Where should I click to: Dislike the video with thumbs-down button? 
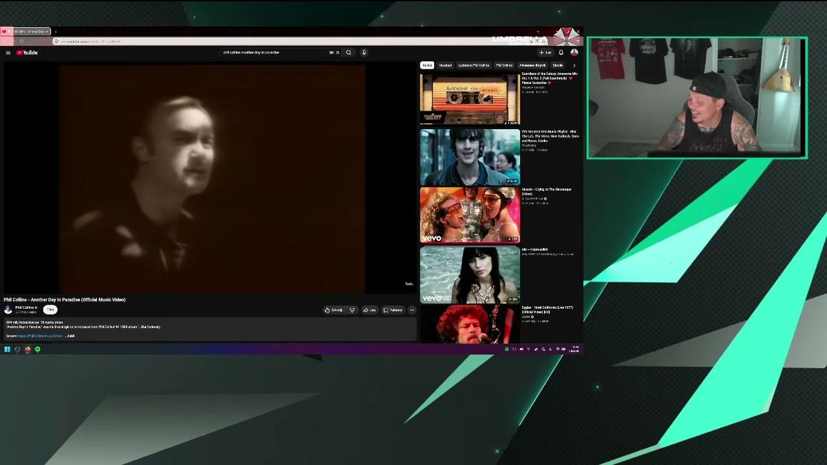click(352, 310)
